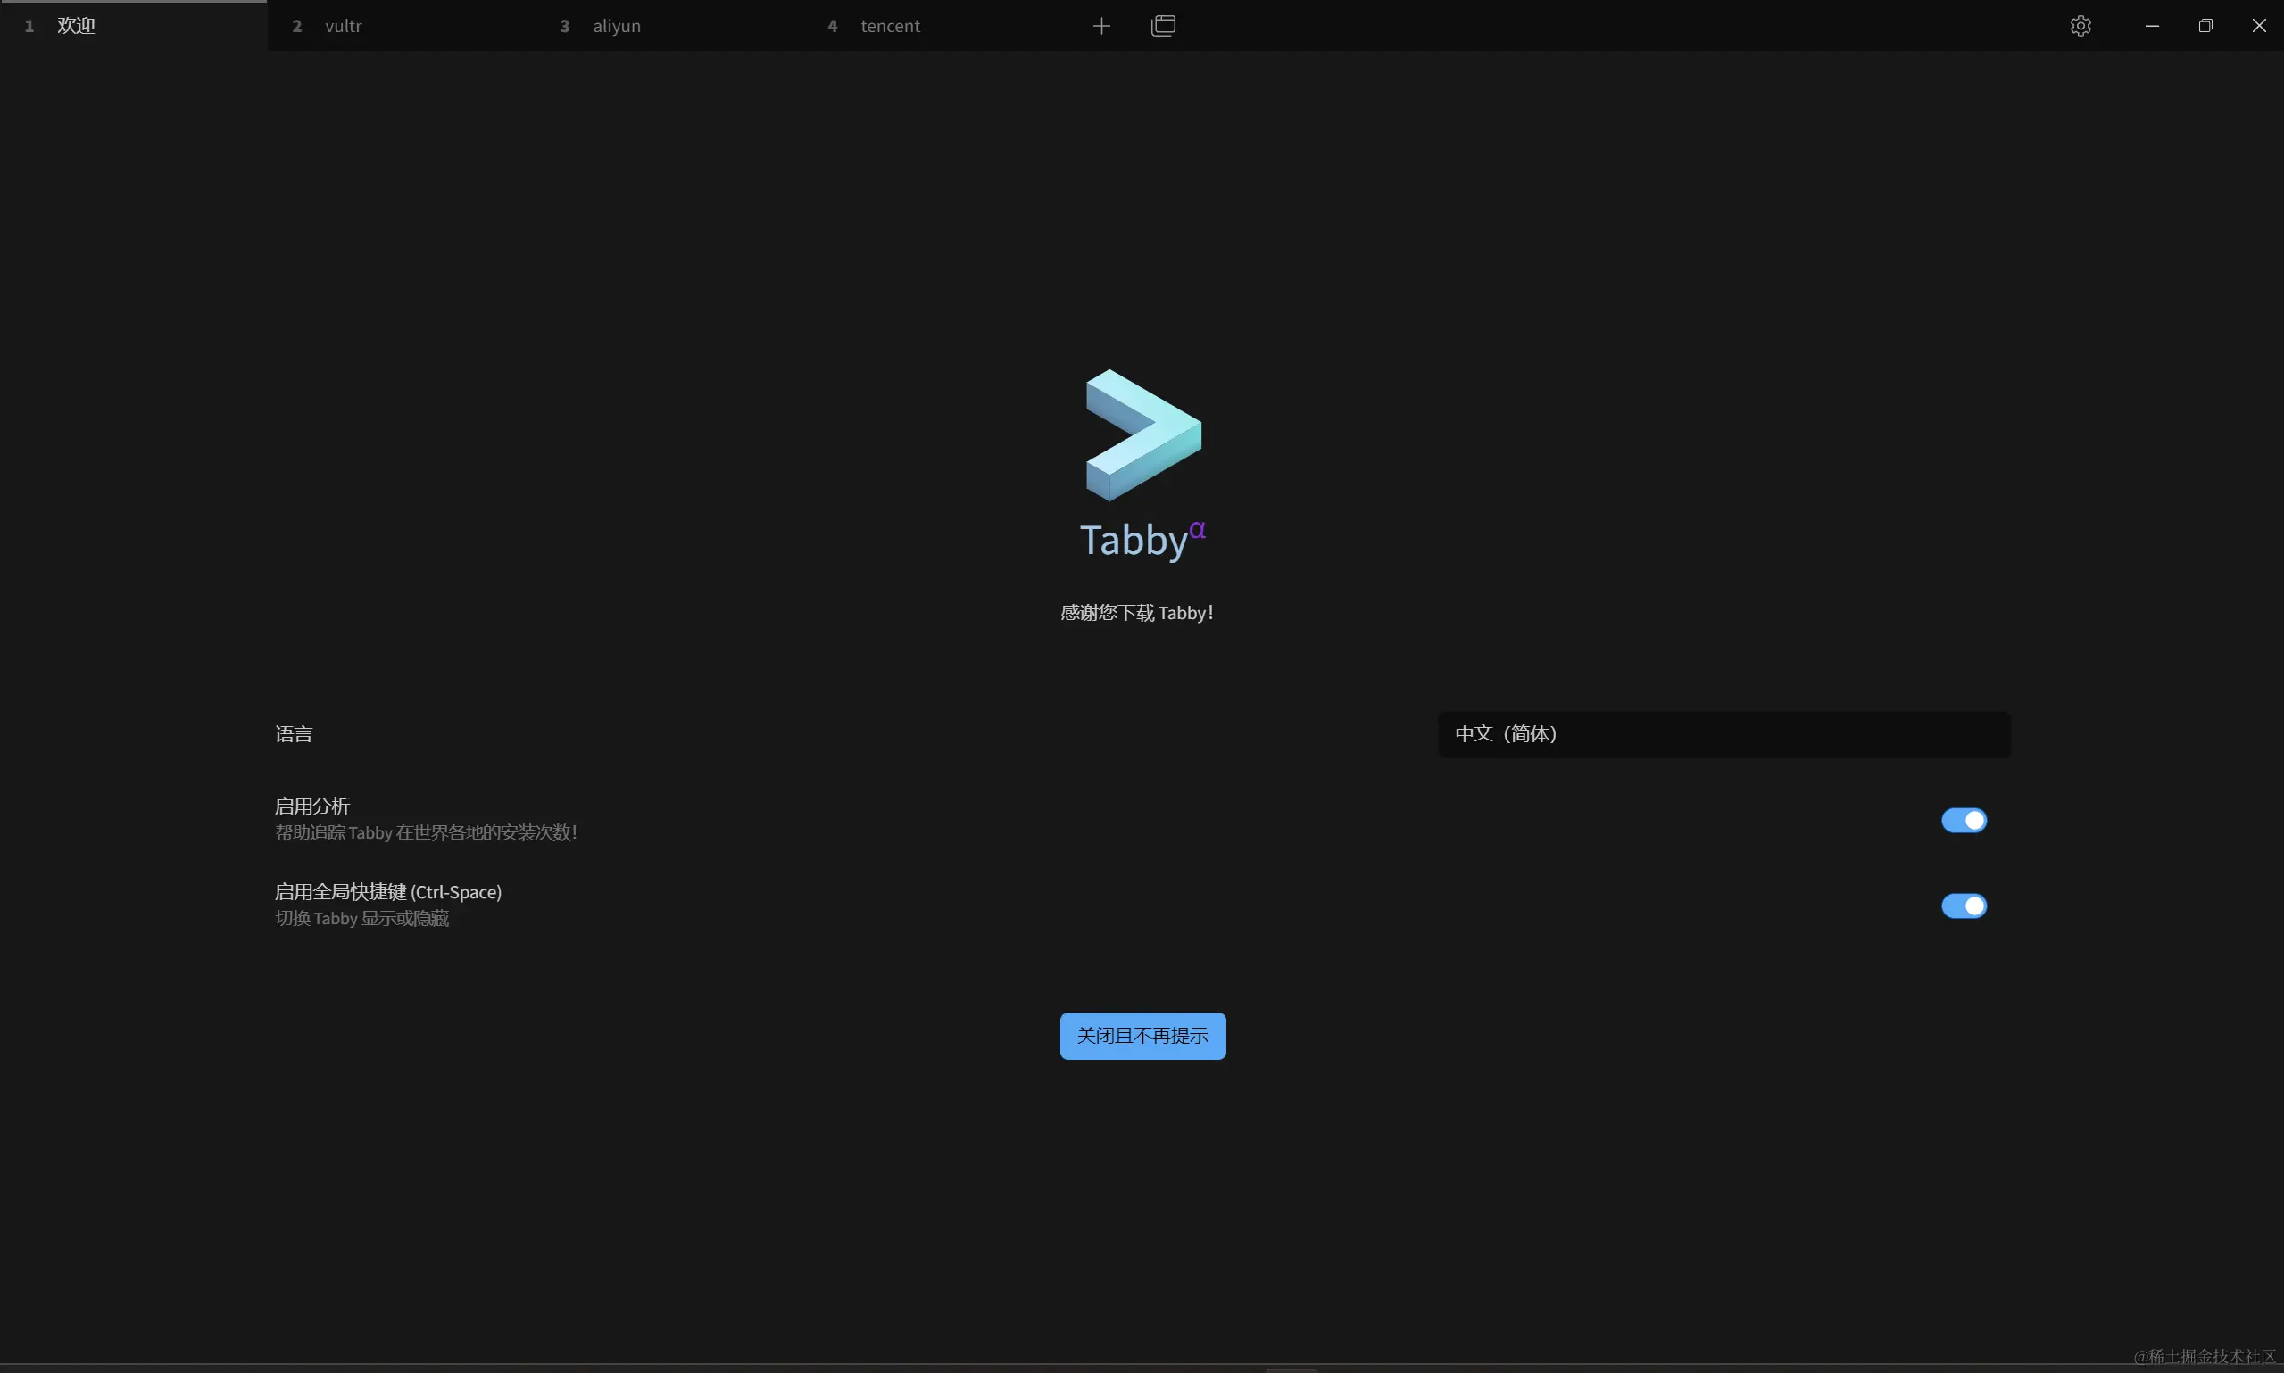Image resolution: width=2284 pixels, height=1373 pixels.
Task: Minimize the Tabby window
Action: 2152,26
